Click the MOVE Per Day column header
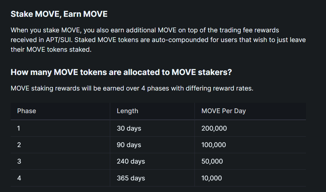This screenshot has width=326, height=192. pos(224,111)
